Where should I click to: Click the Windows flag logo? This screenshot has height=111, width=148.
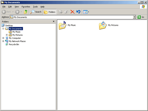point(143,7)
